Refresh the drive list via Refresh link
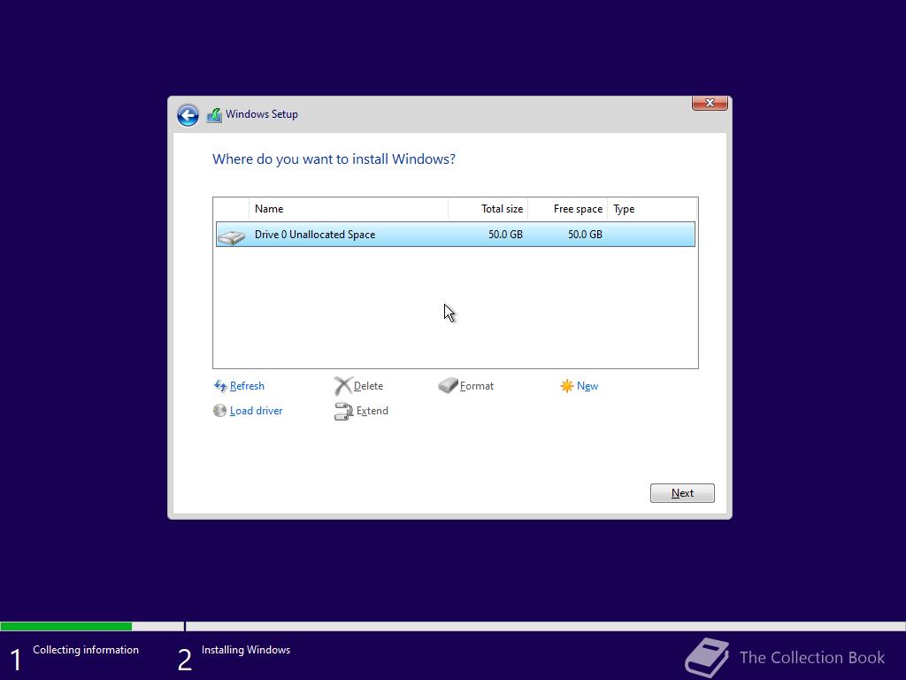This screenshot has width=906, height=680. coord(247,386)
